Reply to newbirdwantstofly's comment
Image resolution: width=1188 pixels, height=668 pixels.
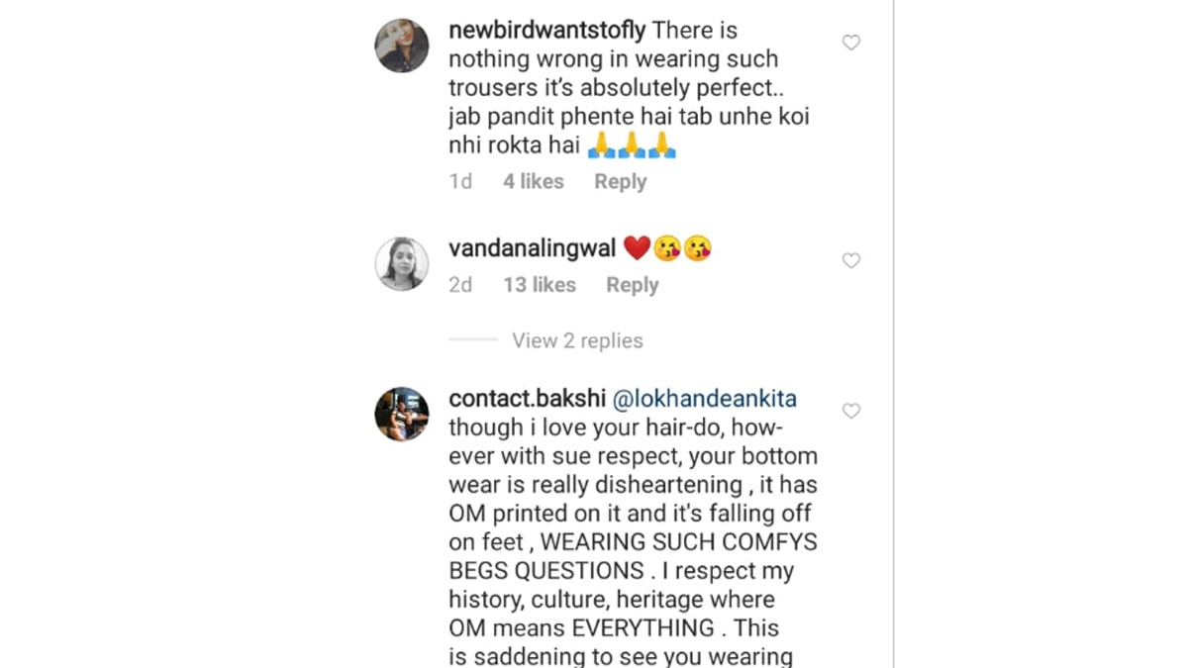620,181
